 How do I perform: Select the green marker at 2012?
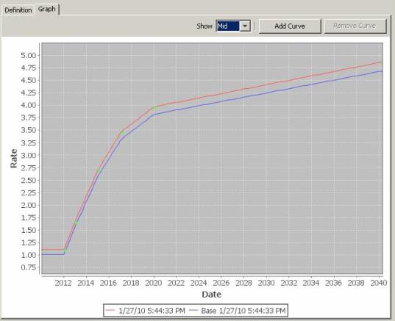65,251
